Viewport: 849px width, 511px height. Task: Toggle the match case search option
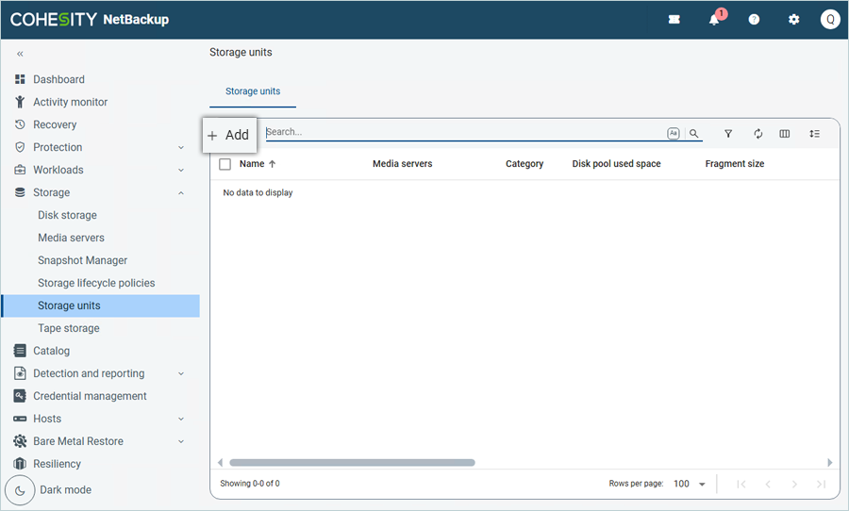tap(674, 134)
